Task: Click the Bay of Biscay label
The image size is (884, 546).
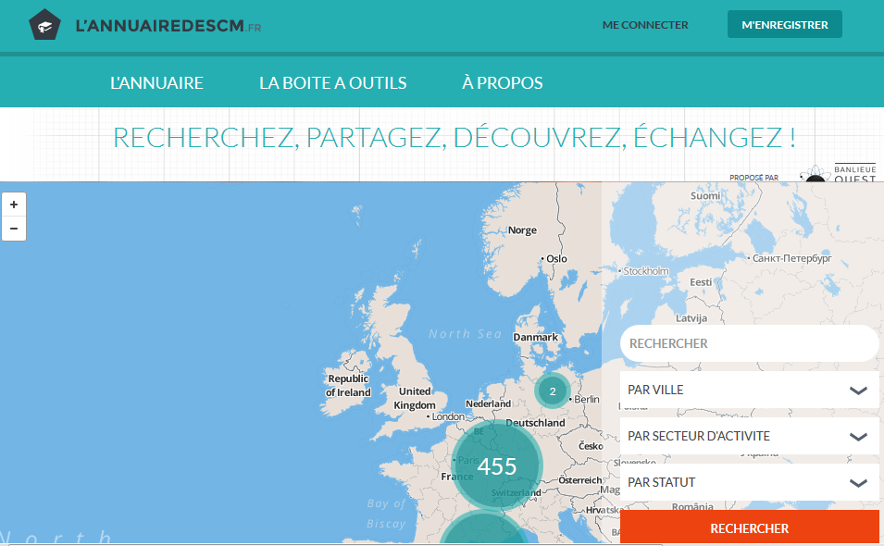Action: coord(386,514)
